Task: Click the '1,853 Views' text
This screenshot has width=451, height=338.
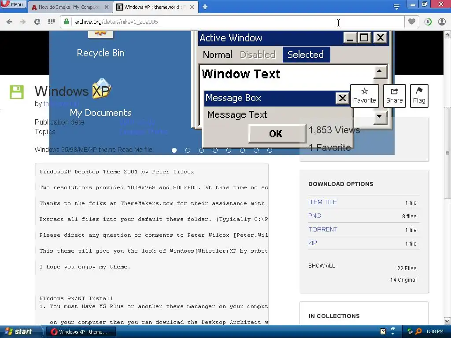Action: 334,130
